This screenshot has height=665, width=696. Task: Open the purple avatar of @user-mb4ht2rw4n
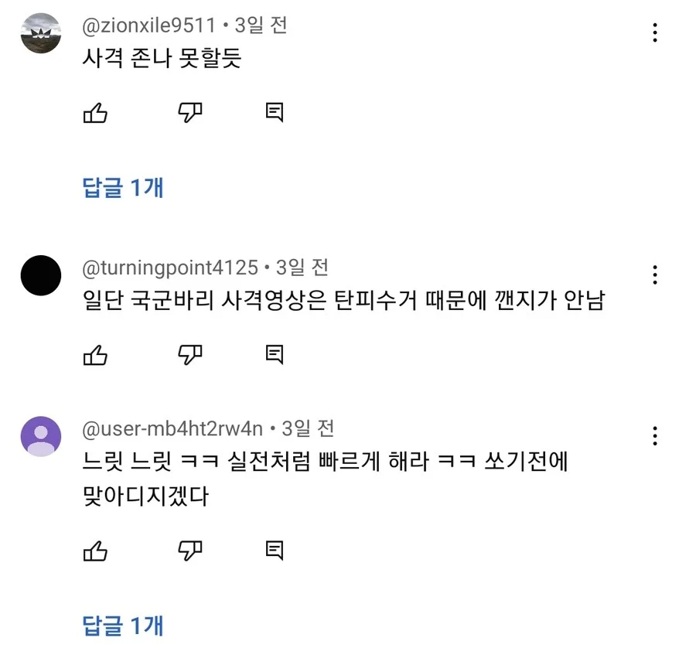(x=40, y=436)
